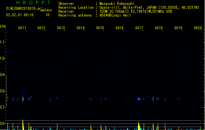The height and width of the screenshot is (130, 205).
Task: Click the antenna text A504HB(yagi 4el)
Action: [x=115, y=15]
